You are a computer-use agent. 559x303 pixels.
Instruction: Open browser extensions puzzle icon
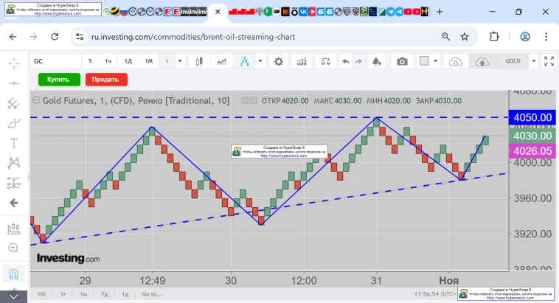(494, 36)
